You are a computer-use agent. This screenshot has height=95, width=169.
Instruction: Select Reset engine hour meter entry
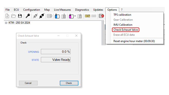point(134,41)
